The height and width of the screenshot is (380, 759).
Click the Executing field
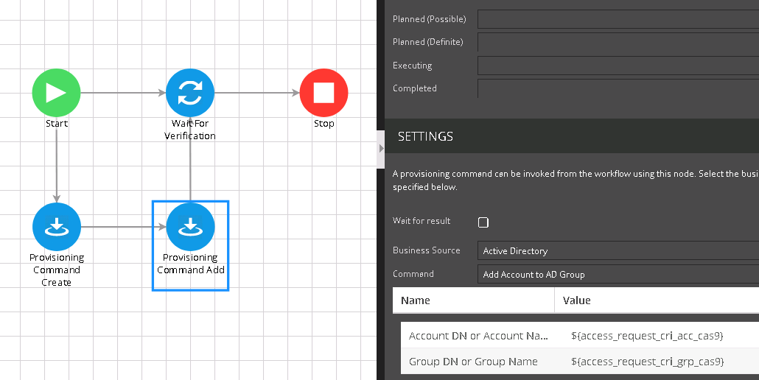point(618,66)
